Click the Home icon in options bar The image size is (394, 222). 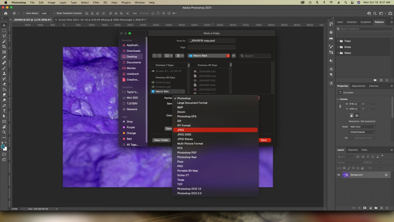pyautogui.click(x=6, y=13)
